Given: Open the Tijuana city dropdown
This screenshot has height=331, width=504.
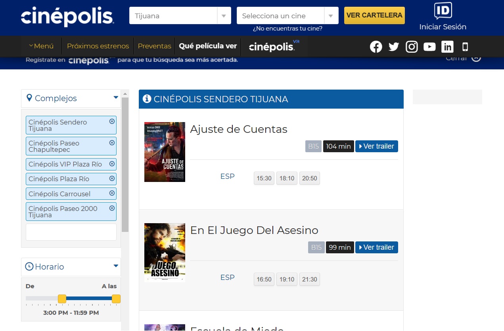Looking at the screenshot, I should point(180,16).
